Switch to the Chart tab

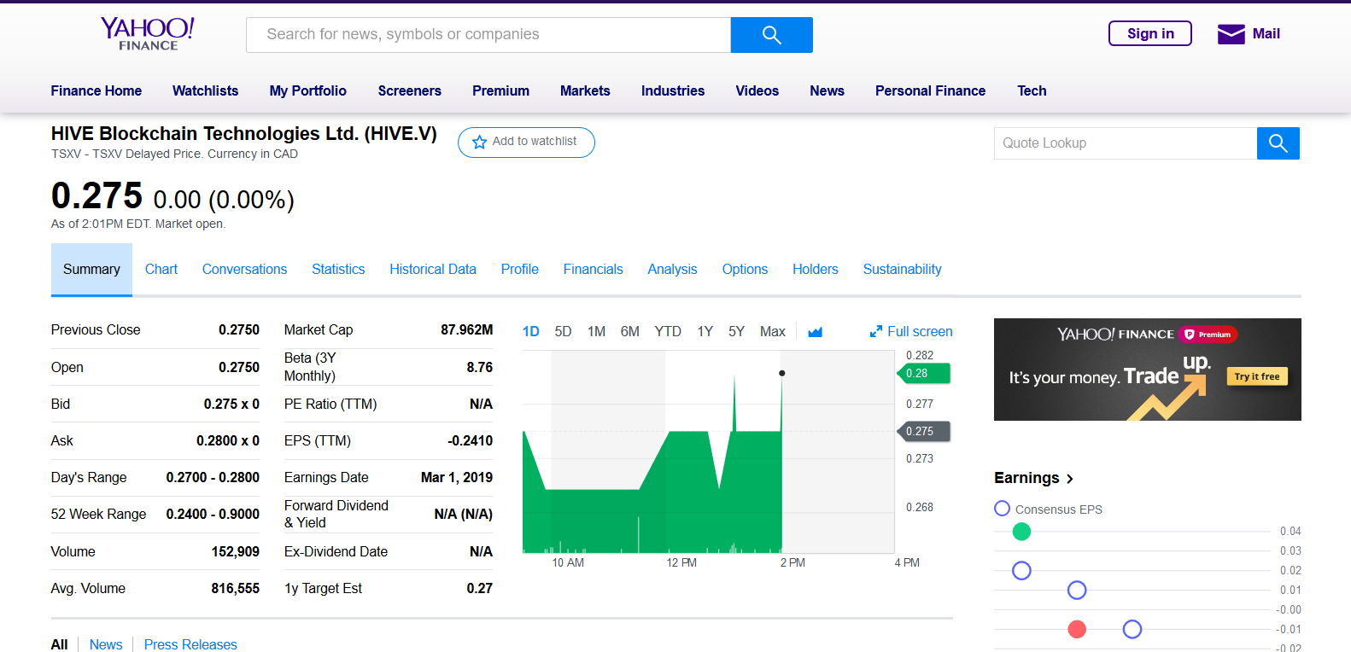pos(161,270)
